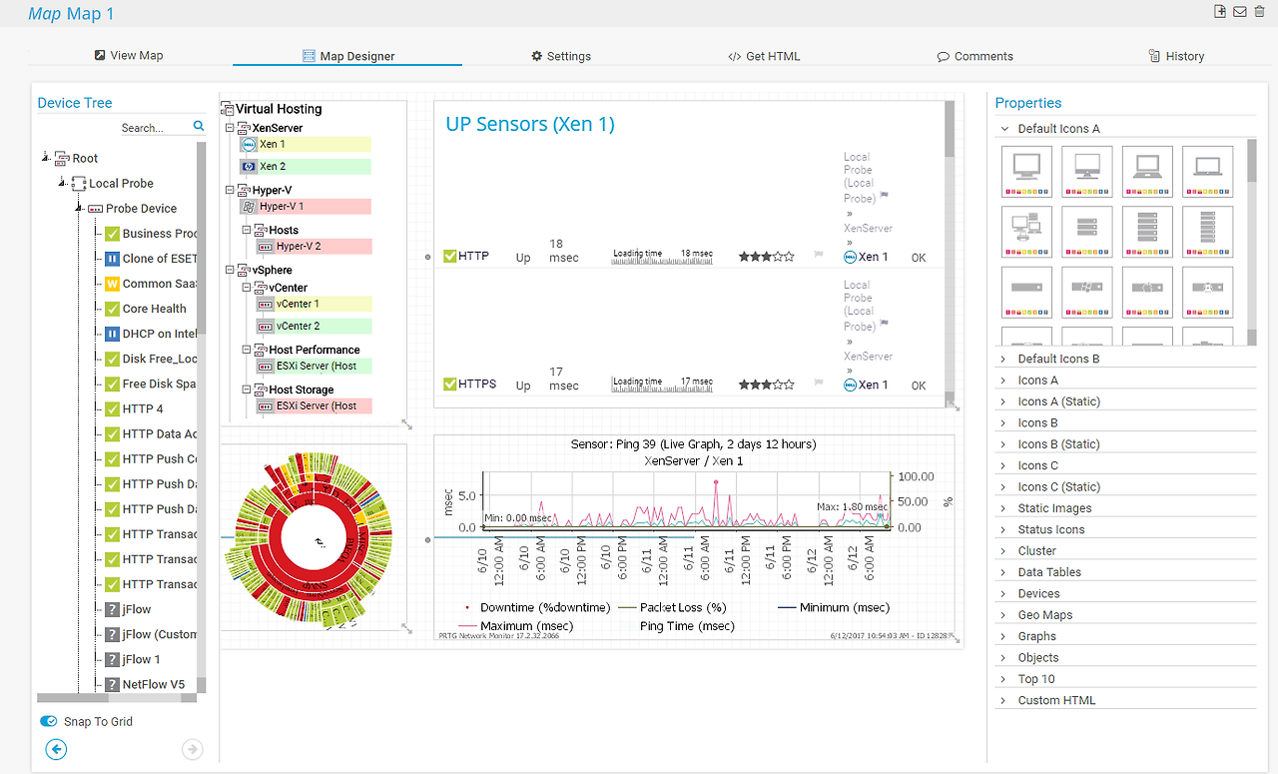Select the networked workstations with printer icon
1278x774 pixels.
(1026, 231)
